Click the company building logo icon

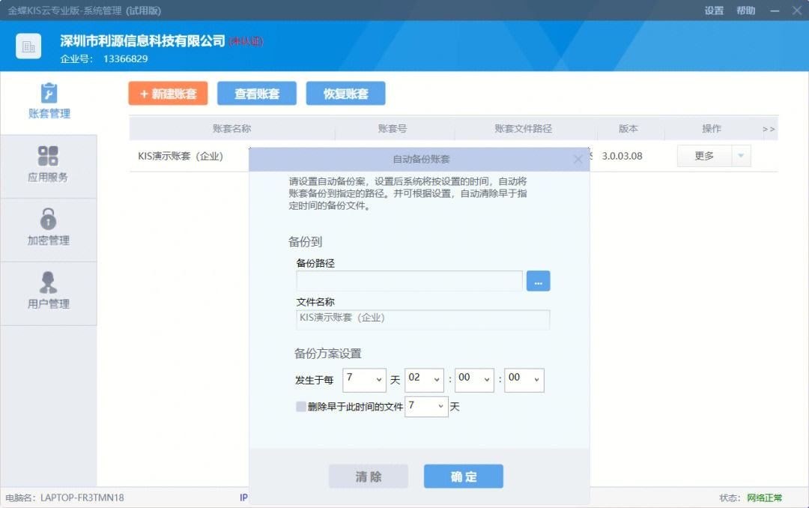click(x=28, y=46)
